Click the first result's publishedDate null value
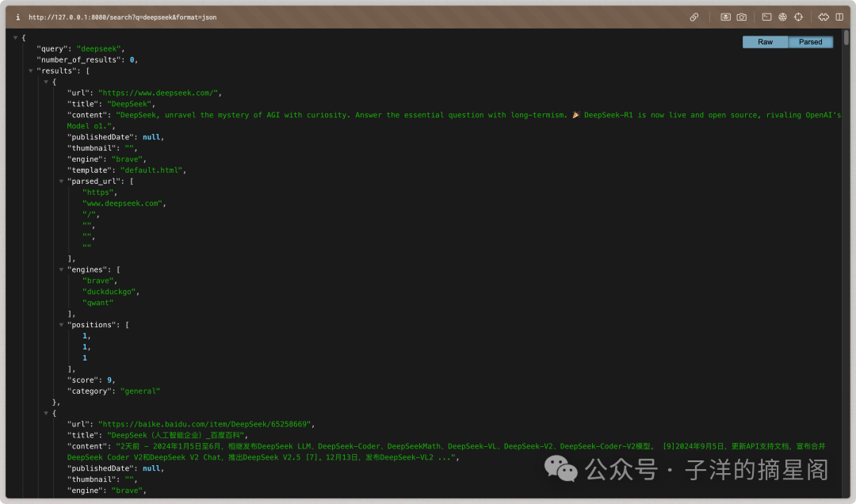856x504 pixels. click(151, 137)
